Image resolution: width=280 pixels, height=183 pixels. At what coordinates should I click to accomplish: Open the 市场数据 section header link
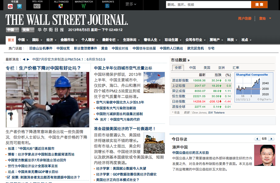click(180, 60)
